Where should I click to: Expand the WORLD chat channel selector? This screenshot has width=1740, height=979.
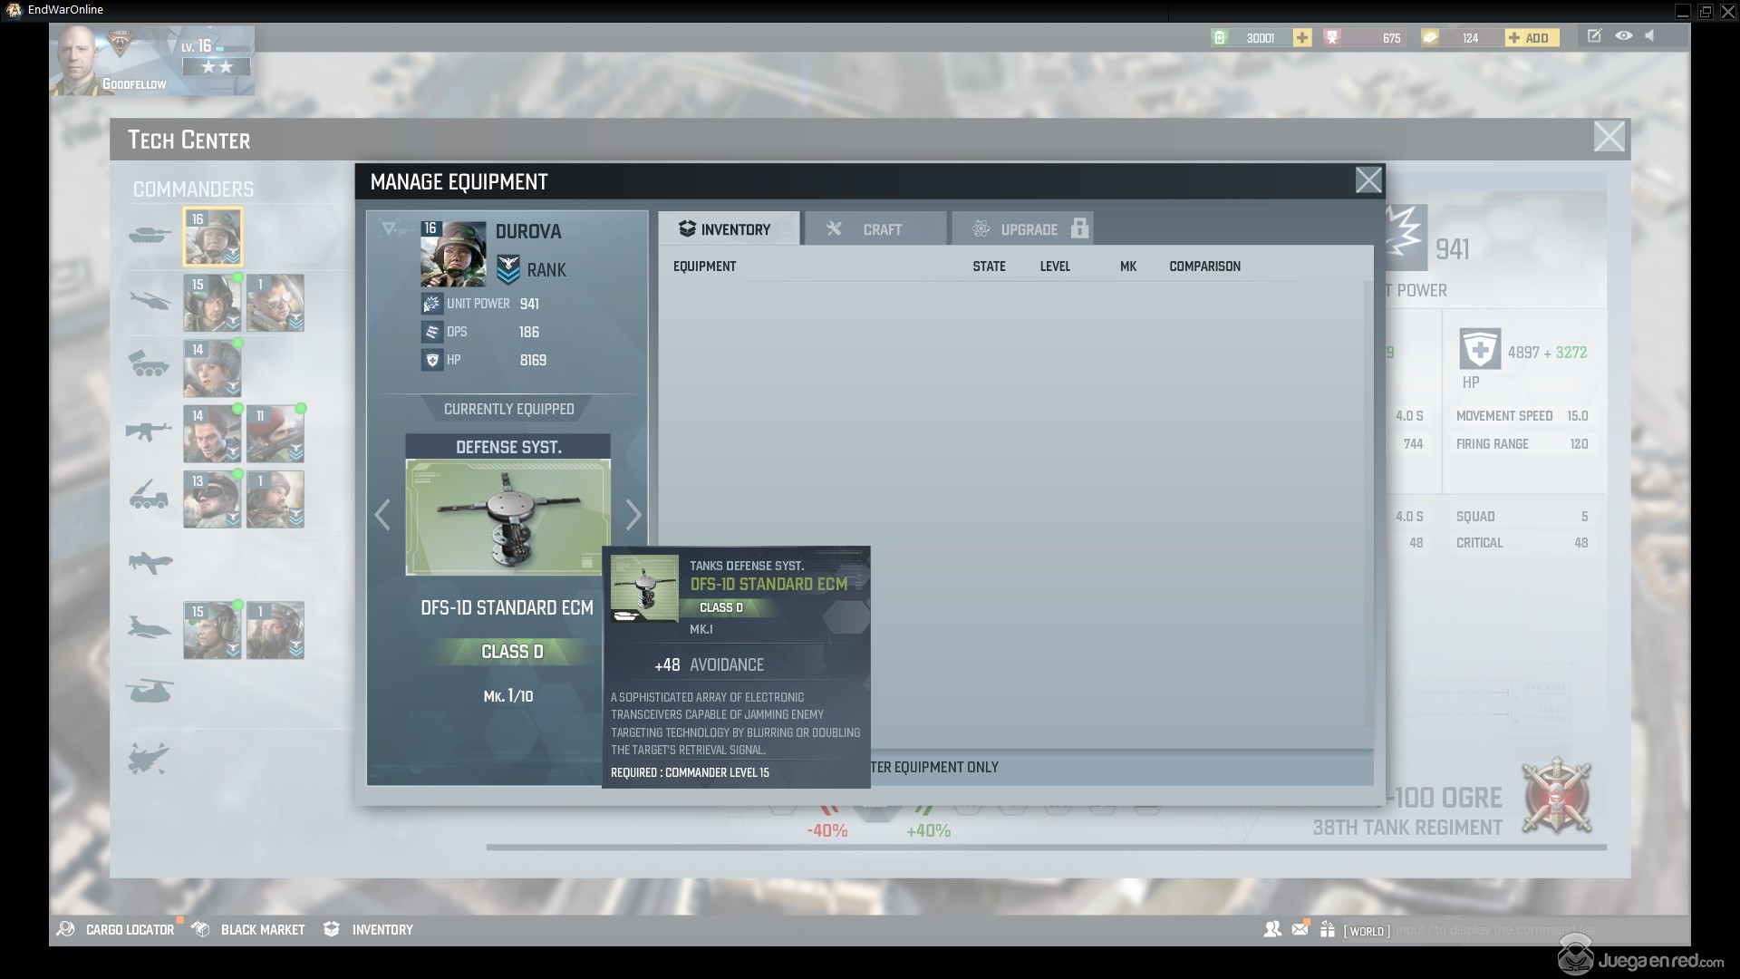tap(1367, 931)
